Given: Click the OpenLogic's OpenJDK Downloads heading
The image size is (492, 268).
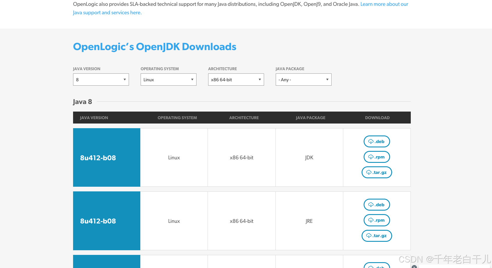Looking at the screenshot, I should (155, 47).
